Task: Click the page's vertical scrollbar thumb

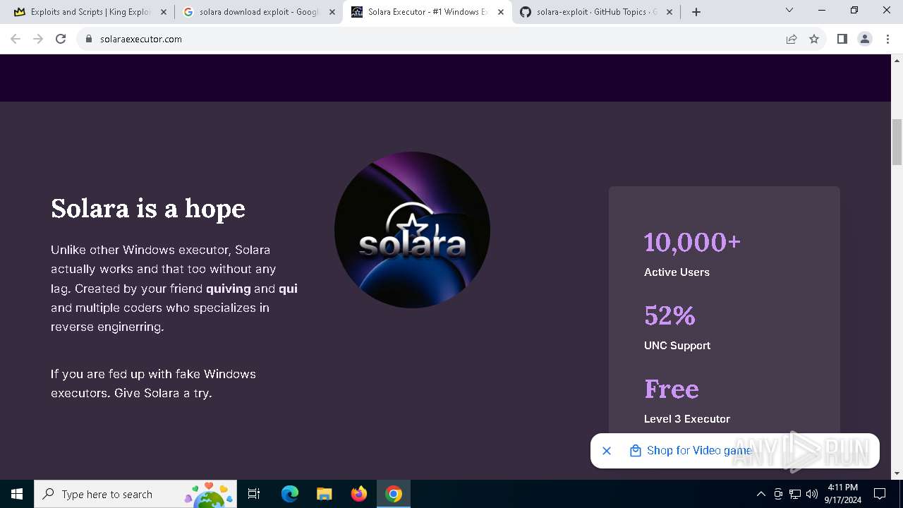Action: [x=897, y=142]
